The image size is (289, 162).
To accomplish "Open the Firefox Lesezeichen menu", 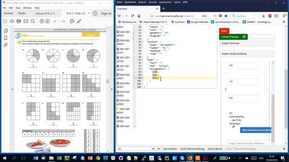I will pos(165,2).
